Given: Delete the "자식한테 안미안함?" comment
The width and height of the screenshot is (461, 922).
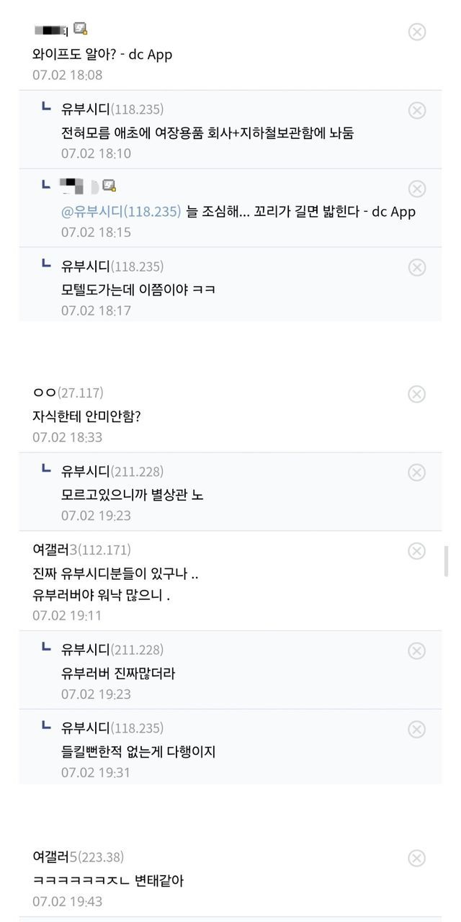Looking at the screenshot, I should point(417,394).
